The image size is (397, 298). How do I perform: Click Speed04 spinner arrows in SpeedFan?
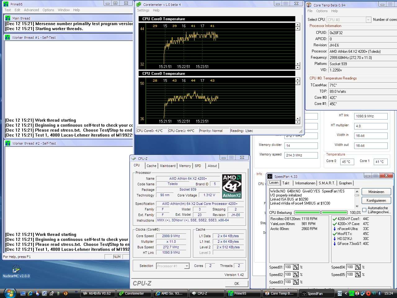(358, 267)
